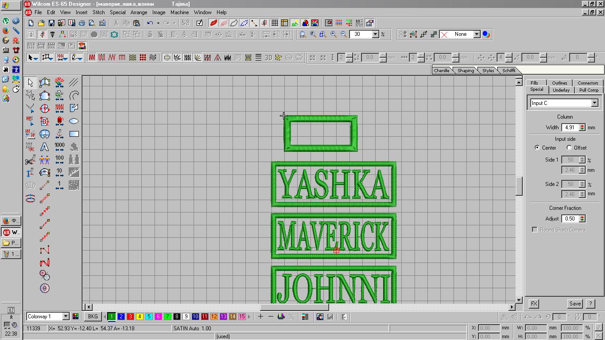This screenshot has width=605, height=340.
Task: Switch to the Pull Comp tab
Action: click(x=589, y=90)
